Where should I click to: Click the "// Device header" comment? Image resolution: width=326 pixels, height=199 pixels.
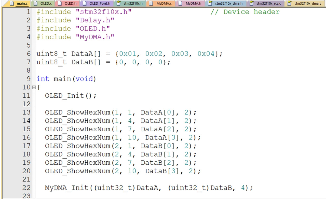tap(245, 12)
